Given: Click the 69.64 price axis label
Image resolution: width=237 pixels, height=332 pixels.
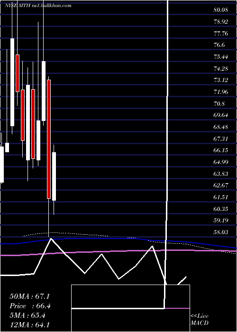Looking at the screenshot, I should tap(221, 115).
